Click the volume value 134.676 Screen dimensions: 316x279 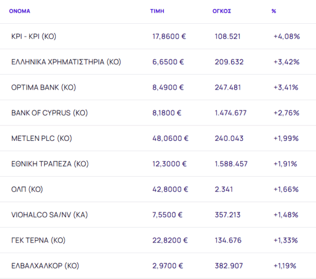(228, 240)
